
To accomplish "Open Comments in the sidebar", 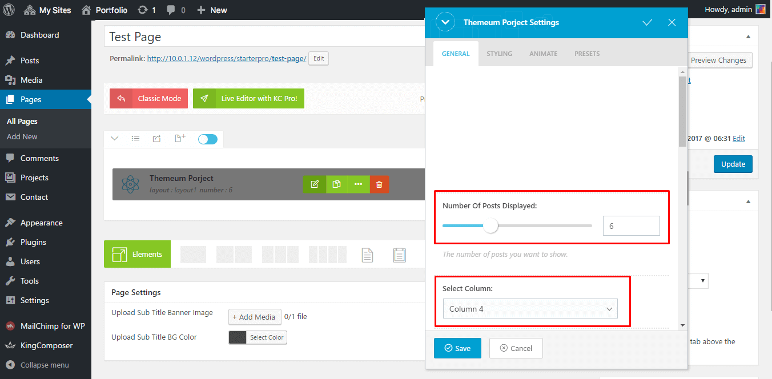I will [46, 158].
